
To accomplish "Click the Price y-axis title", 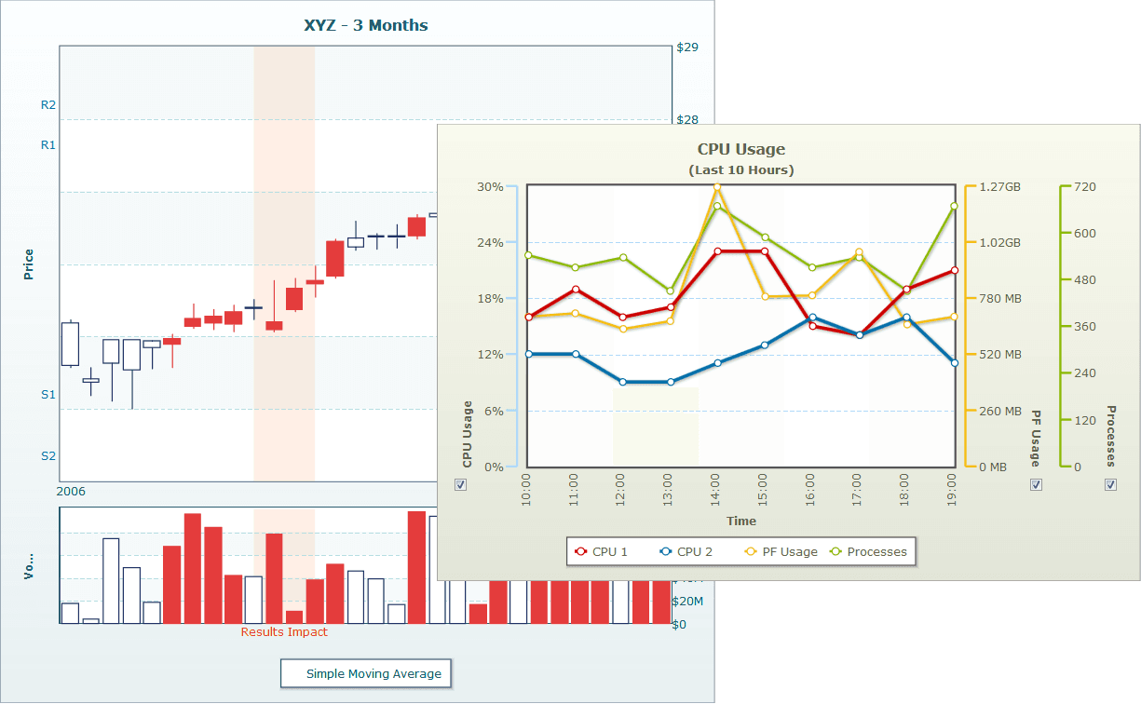I will (x=29, y=264).
